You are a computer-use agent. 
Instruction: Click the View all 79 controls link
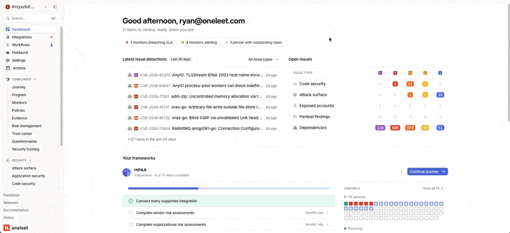coord(433,188)
